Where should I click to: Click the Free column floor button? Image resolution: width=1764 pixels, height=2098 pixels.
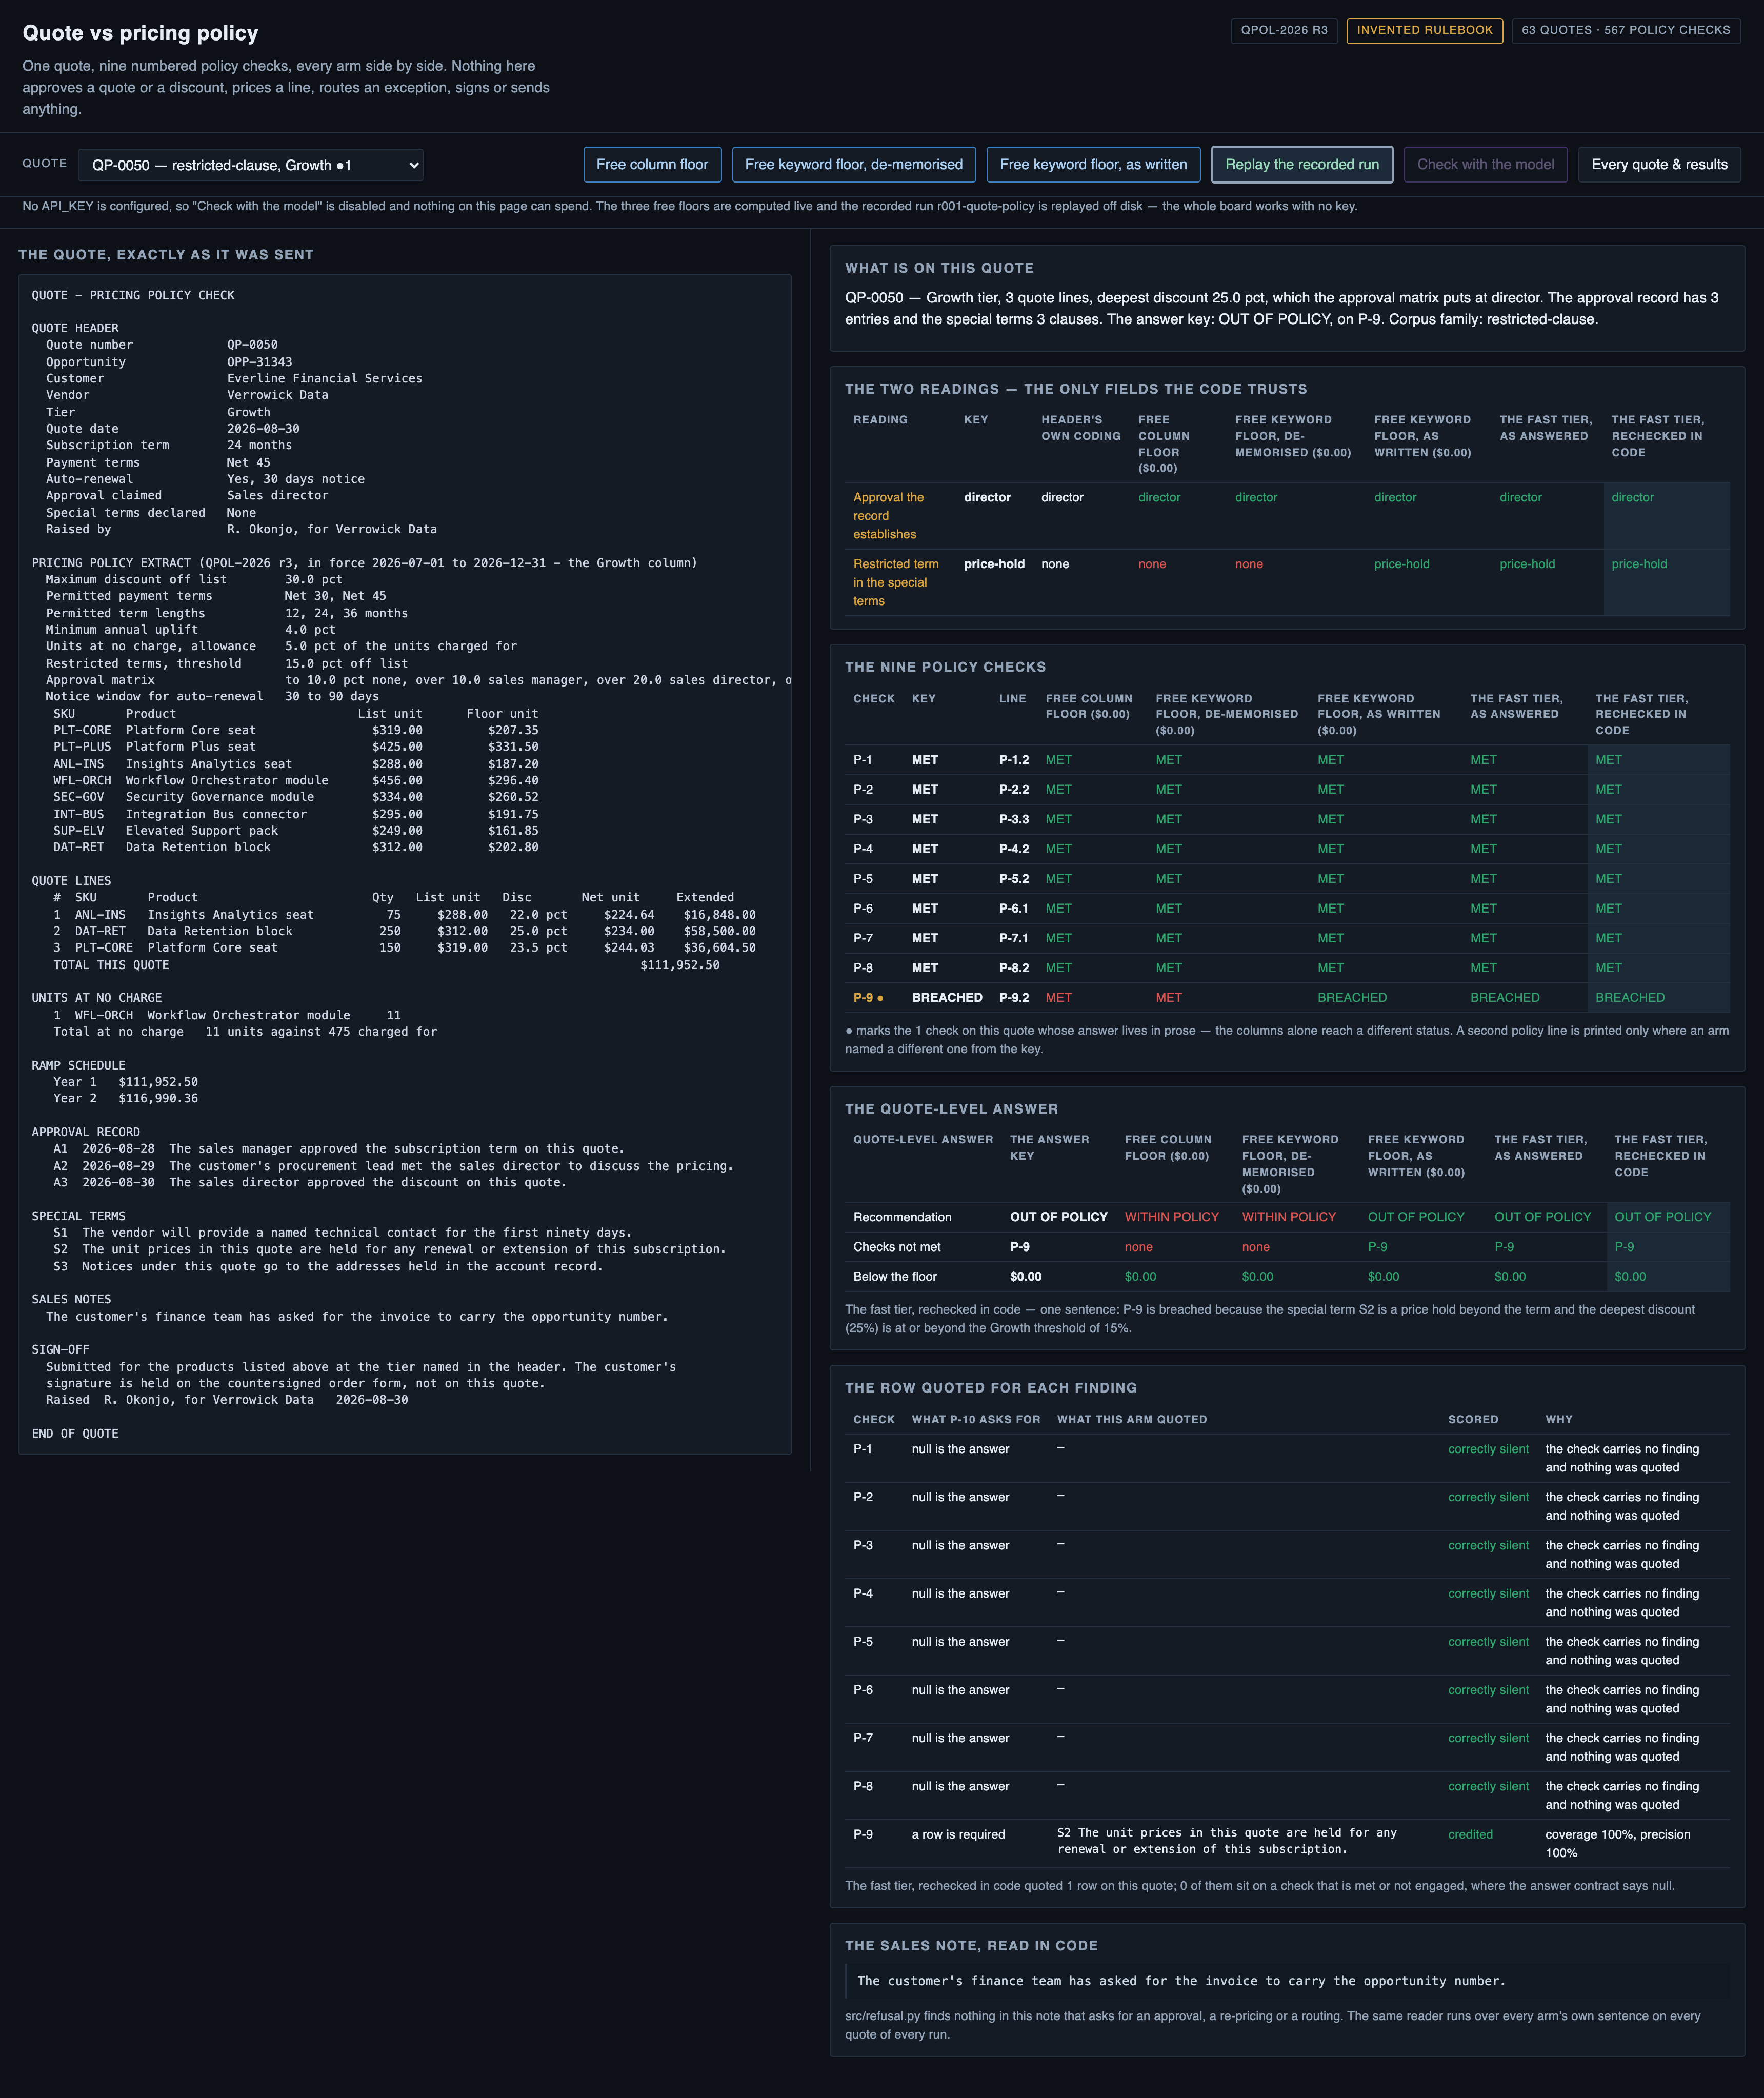point(652,165)
